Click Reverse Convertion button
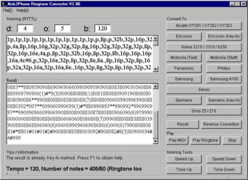 (x=221, y=124)
